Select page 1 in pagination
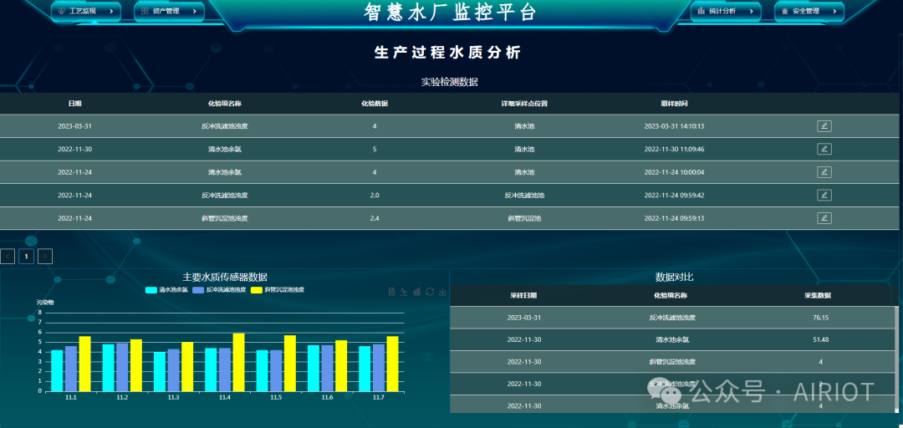 coord(26,257)
